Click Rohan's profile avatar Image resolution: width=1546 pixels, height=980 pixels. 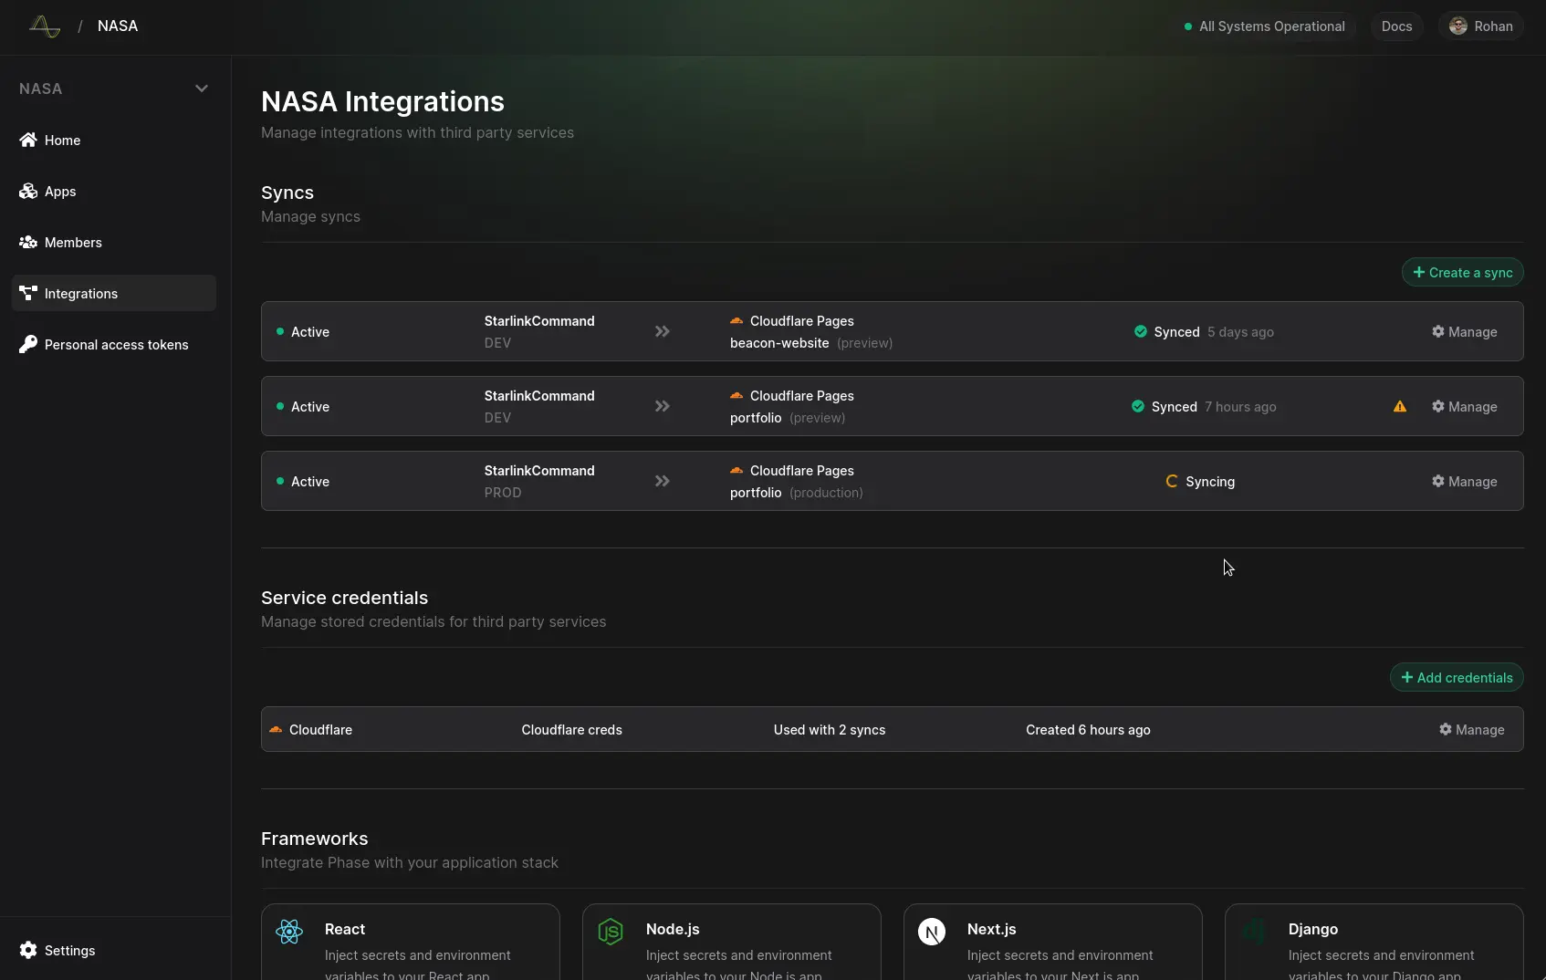click(1458, 26)
